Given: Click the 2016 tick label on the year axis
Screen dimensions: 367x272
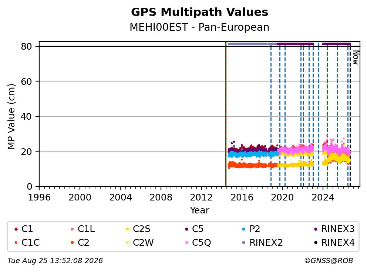Looking at the screenshot, I should 242,198.
